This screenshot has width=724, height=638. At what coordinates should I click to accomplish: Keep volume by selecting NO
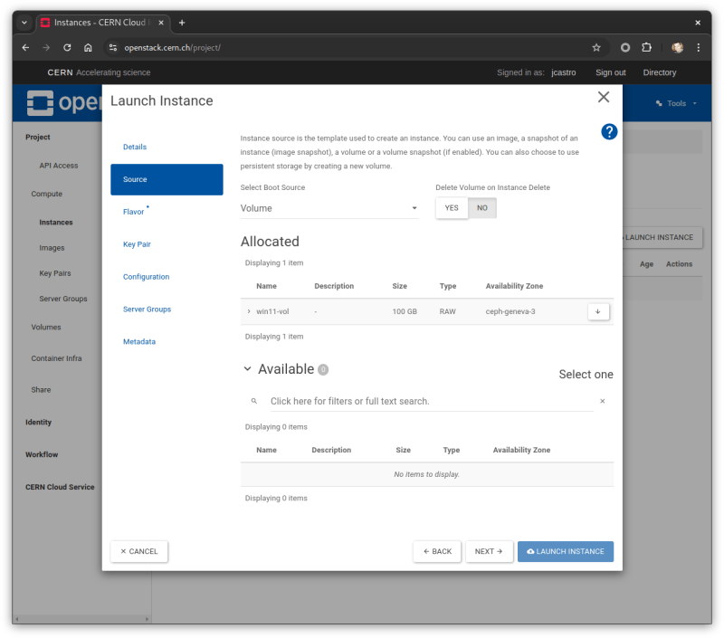(481, 207)
